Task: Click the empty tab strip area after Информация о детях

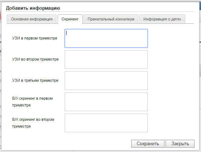Action: 190,19
